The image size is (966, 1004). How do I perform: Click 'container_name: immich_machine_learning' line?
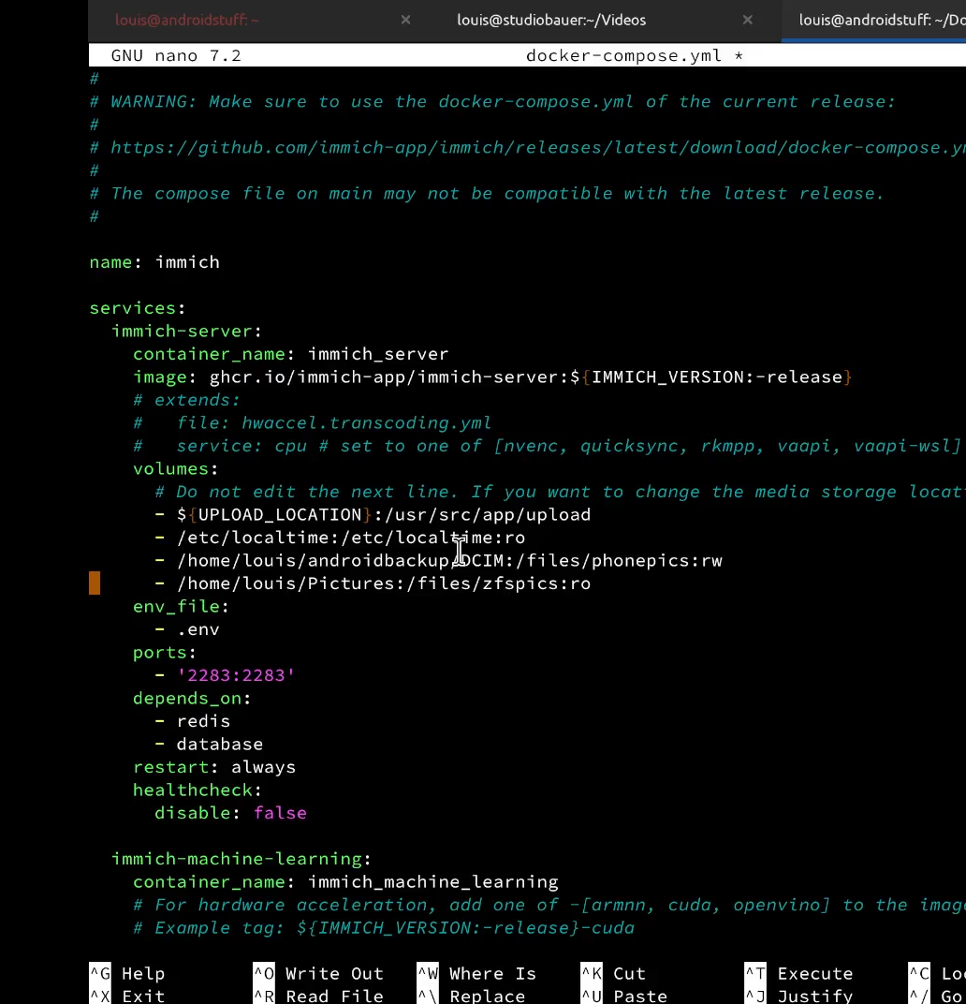(x=345, y=883)
